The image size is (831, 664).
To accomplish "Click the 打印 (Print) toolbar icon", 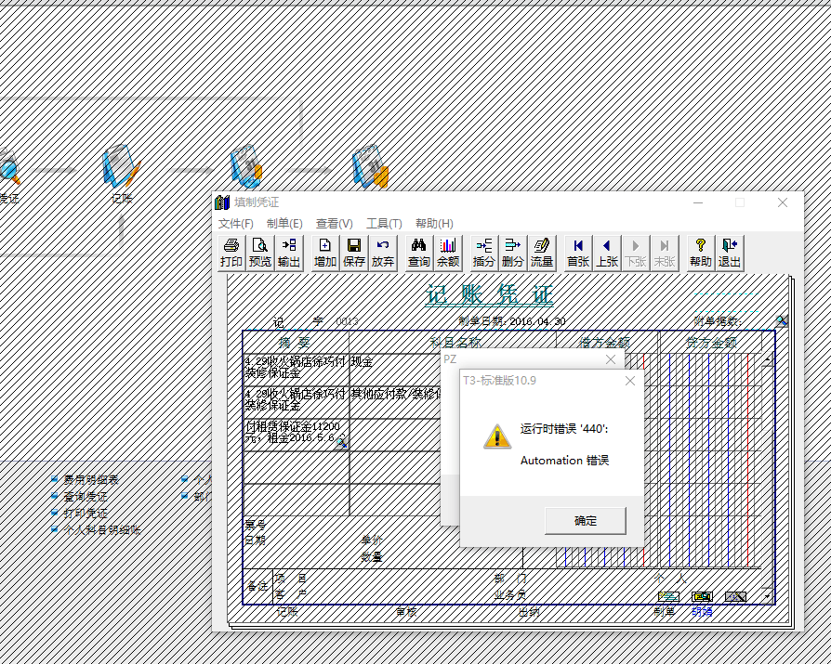I will (x=231, y=253).
